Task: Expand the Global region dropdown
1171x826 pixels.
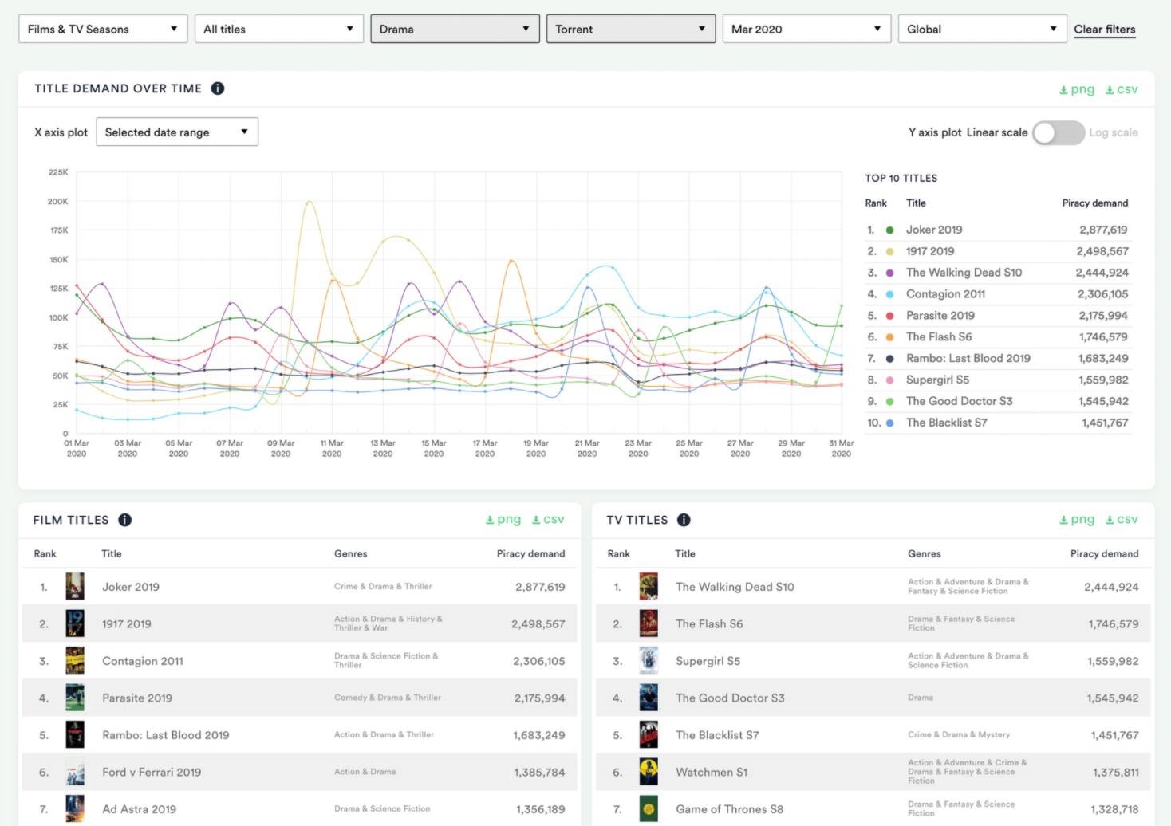Action: coord(982,29)
